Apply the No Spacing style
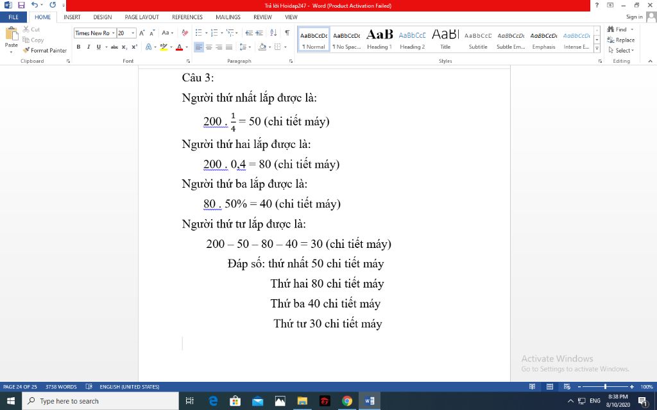The image size is (657, 410). 346,39
